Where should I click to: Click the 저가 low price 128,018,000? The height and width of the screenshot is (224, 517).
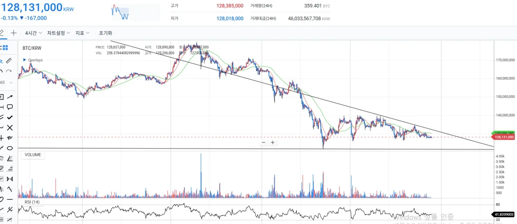tap(230, 18)
